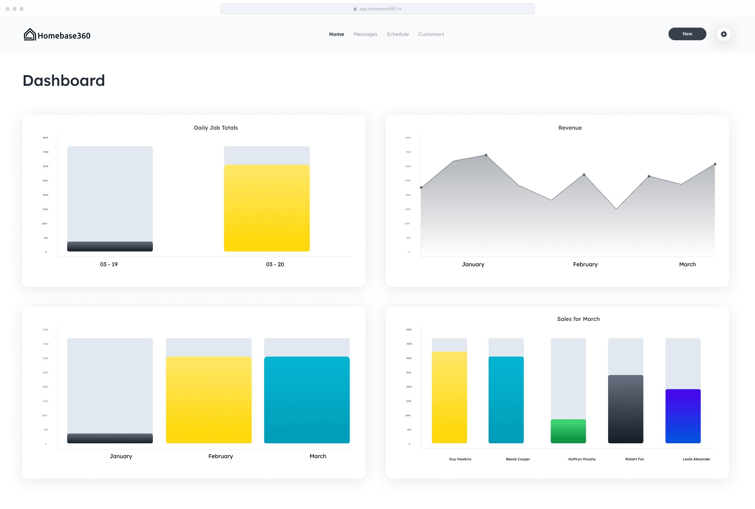Click the Homebase360 house logo icon
Screen dimensions: 755x509
(x=30, y=34)
